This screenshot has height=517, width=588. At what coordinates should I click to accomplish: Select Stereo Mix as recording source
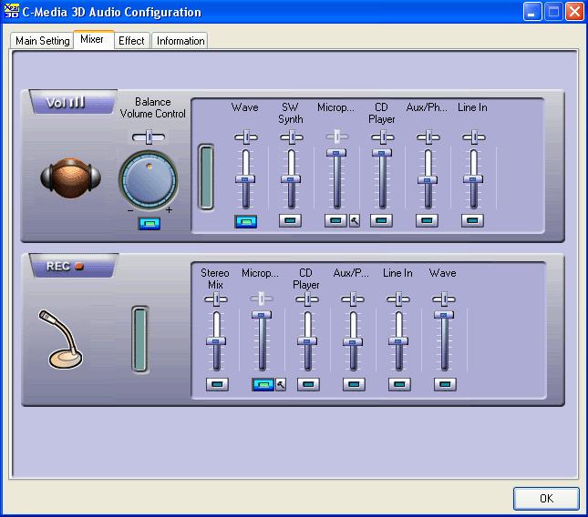tap(218, 384)
